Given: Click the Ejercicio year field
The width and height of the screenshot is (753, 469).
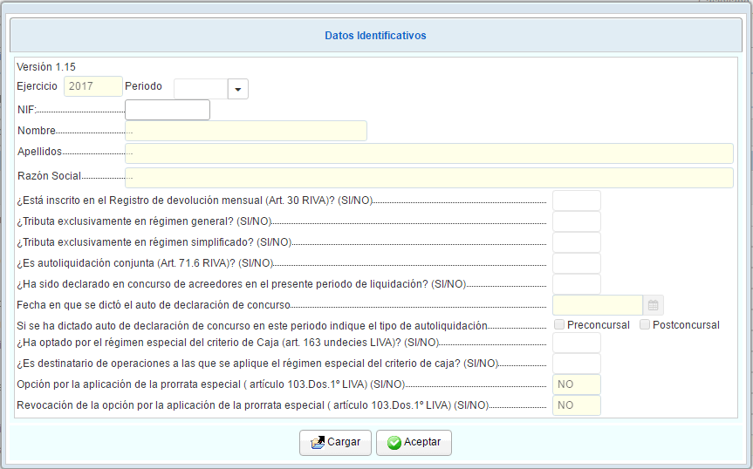Looking at the screenshot, I should (92, 86).
